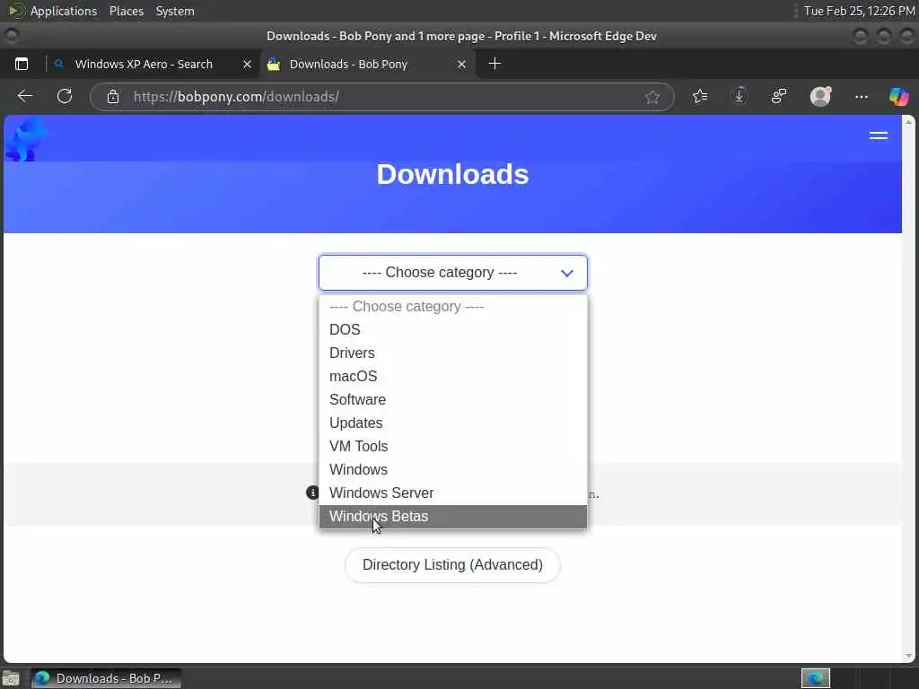This screenshot has height=689, width=919.
Task: Go back using the browser back arrow
Action: (x=24, y=96)
